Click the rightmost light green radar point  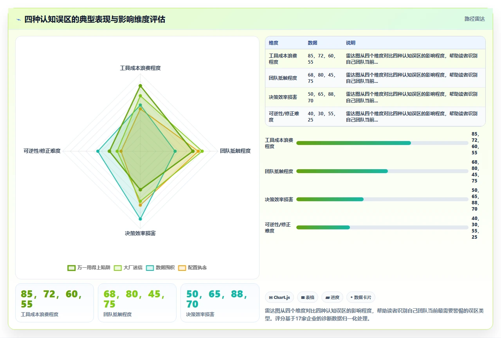[202, 151]
